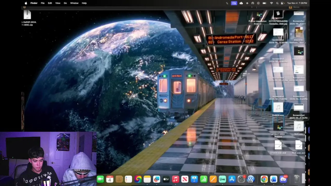Viewport: 331px width, 186px height.
Task: Select the Screenshot ending 5.06 PM
Action: coord(278,51)
